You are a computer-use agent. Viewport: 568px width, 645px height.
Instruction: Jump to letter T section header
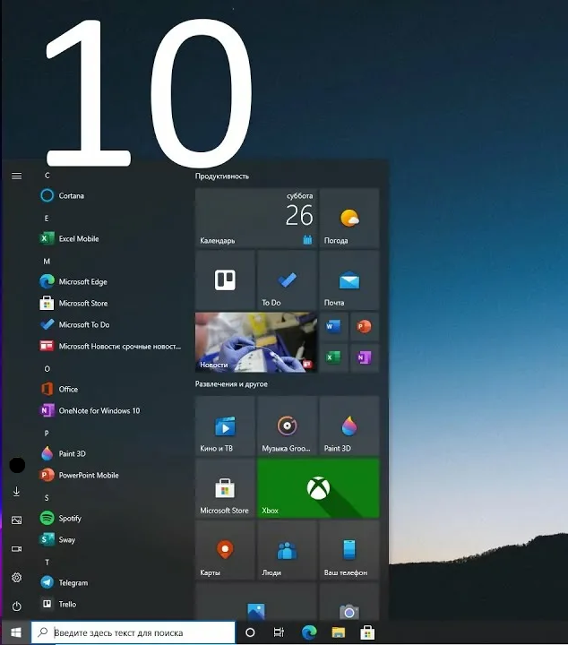tap(47, 563)
